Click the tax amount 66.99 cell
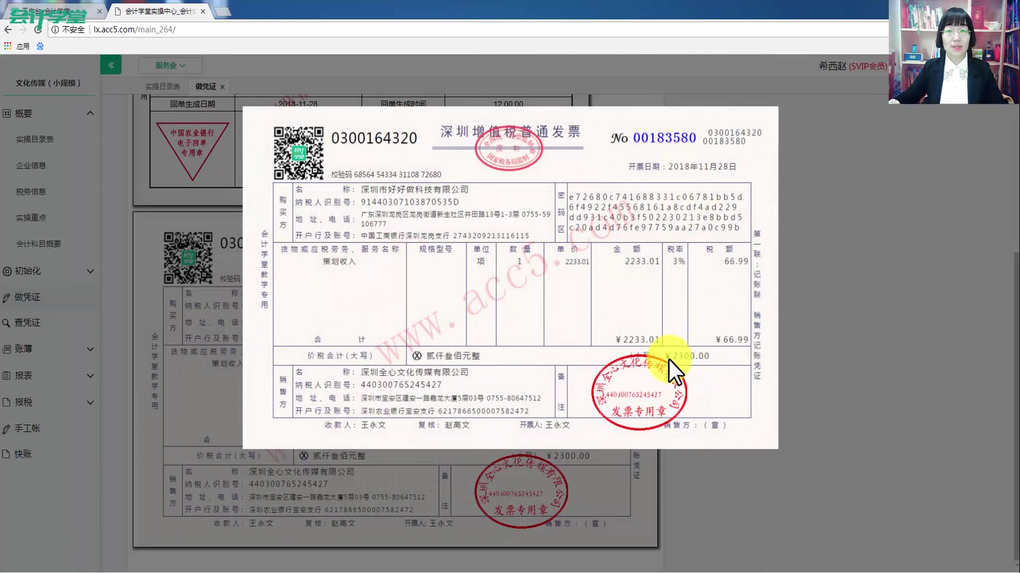The width and height of the screenshot is (1020, 573). (x=736, y=262)
